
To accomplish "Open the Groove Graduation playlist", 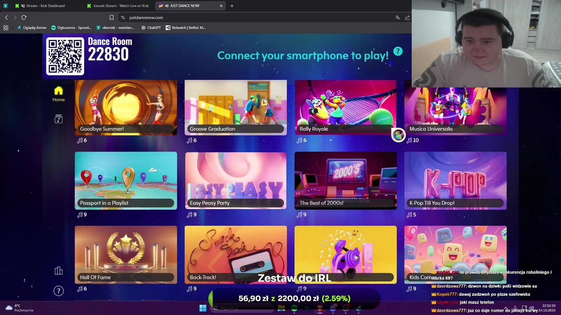I will (236, 107).
